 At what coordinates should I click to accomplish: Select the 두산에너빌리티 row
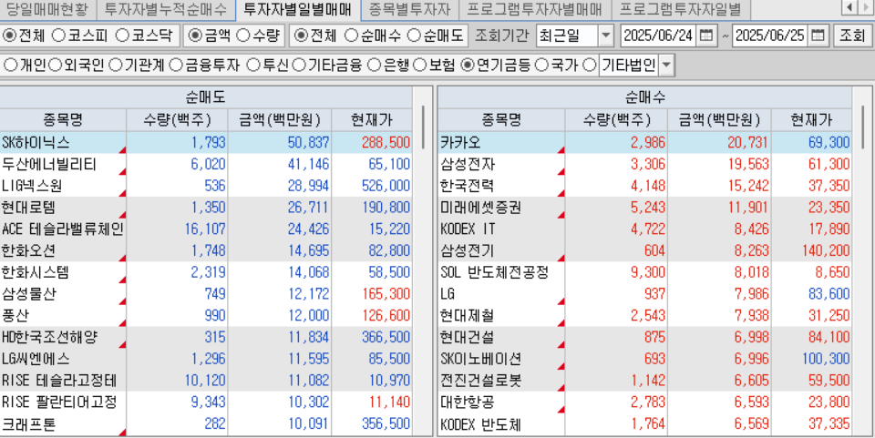pyautogui.click(x=206, y=164)
